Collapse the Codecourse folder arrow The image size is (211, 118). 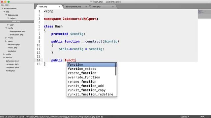point(6,15)
